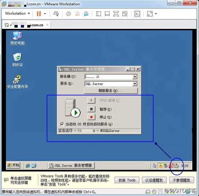
Task: Pause the virtual machine with the orange pause icon
Action: click(x=39, y=13)
